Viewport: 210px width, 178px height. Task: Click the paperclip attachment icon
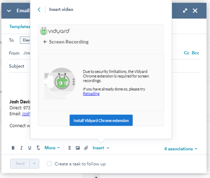coord(86,148)
